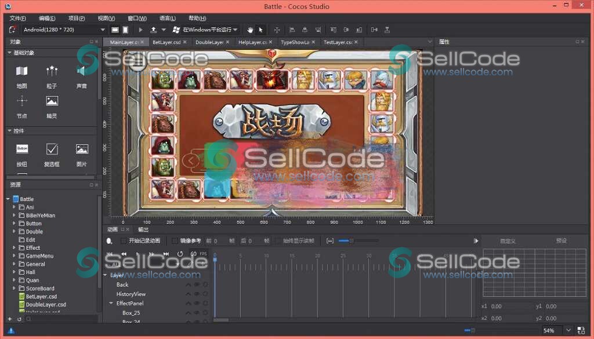Toggle visibility eye for HistoryView layer
Viewport: 594px width, 339px height.
[197, 294]
